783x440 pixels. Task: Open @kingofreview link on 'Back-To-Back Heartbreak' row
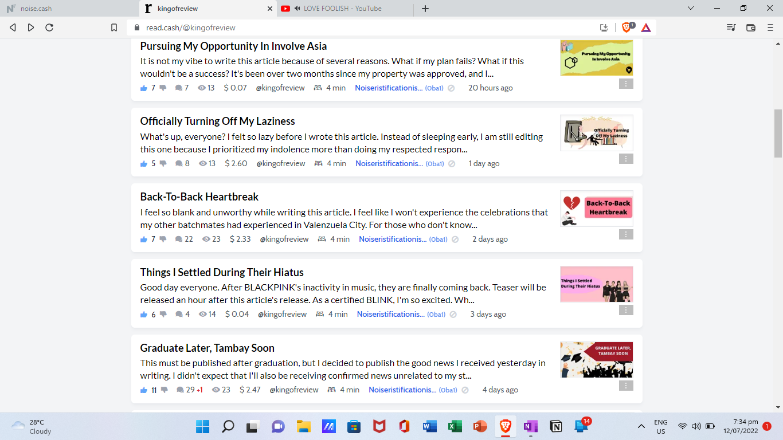[x=284, y=239]
